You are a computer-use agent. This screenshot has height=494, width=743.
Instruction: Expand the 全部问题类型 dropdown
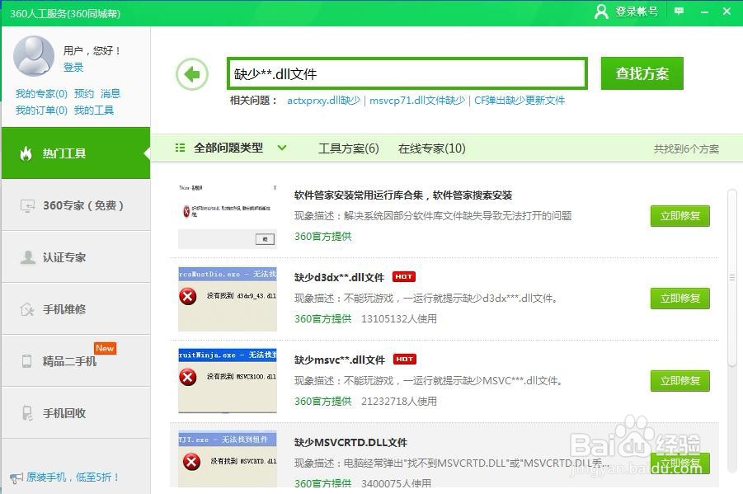(x=281, y=148)
